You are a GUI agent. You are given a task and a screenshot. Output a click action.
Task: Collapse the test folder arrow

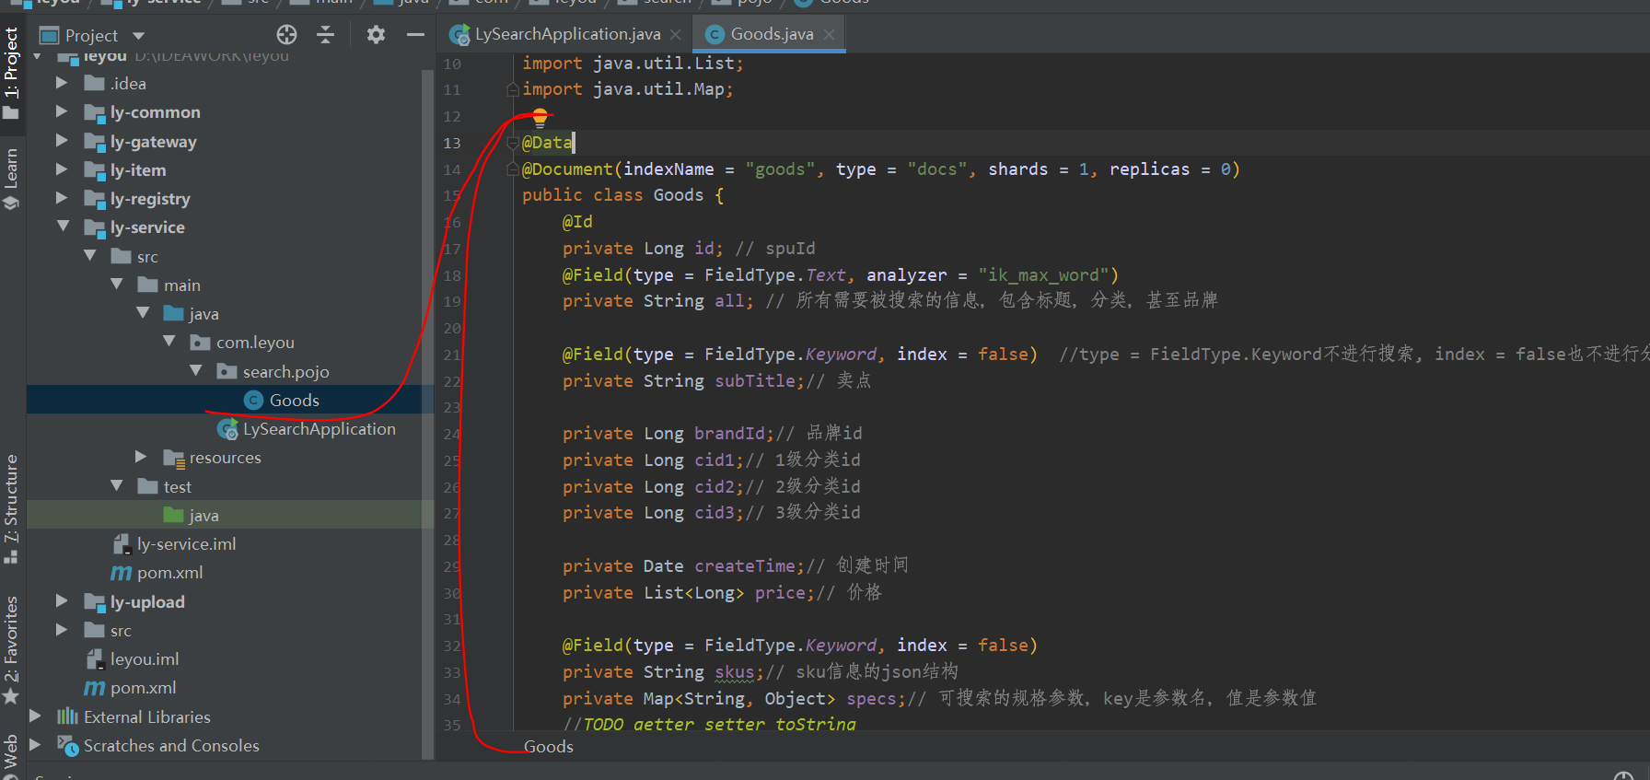(116, 486)
